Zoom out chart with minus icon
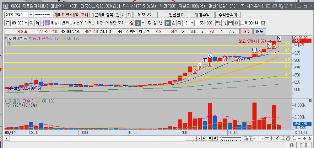This screenshot has height=148, width=314. coord(299,138)
